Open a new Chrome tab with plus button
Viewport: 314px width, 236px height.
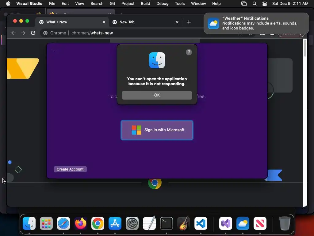pos(189,22)
